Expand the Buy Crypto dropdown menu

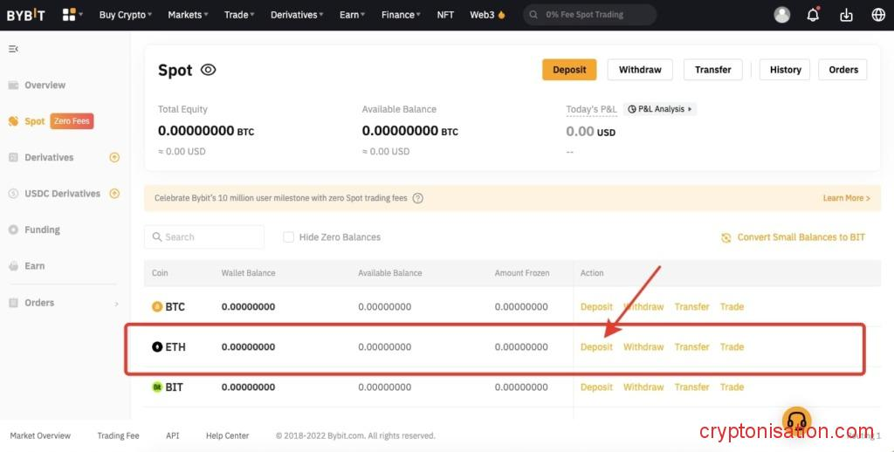pyautogui.click(x=125, y=15)
